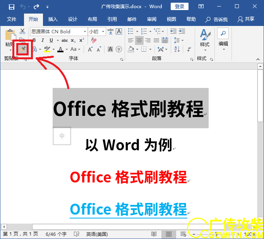
Task: Click the Increase Indent icon
Action: tap(182, 31)
